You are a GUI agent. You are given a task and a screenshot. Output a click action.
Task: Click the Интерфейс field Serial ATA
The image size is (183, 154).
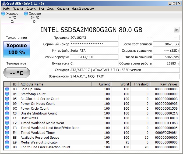(x=94, y=51)
